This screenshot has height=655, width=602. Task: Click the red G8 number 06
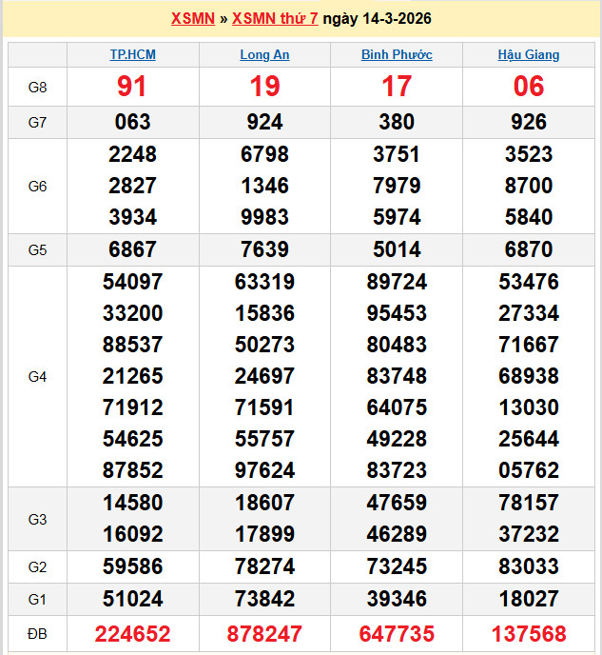(x=529, y=88)
